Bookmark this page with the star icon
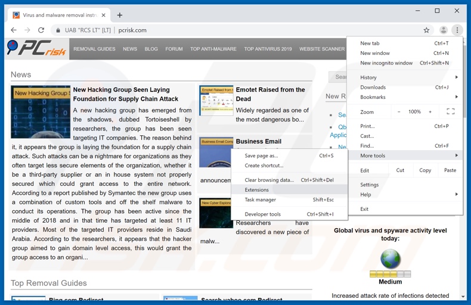The width and height of the screenshot is (471, 305). click(x=426, y=30)
